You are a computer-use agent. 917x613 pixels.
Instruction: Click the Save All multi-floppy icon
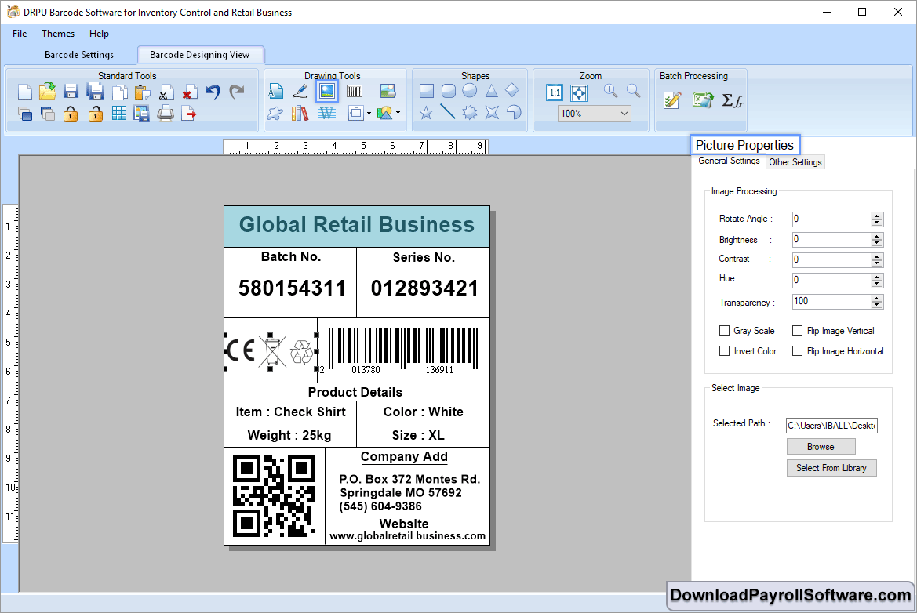point(95,91)
